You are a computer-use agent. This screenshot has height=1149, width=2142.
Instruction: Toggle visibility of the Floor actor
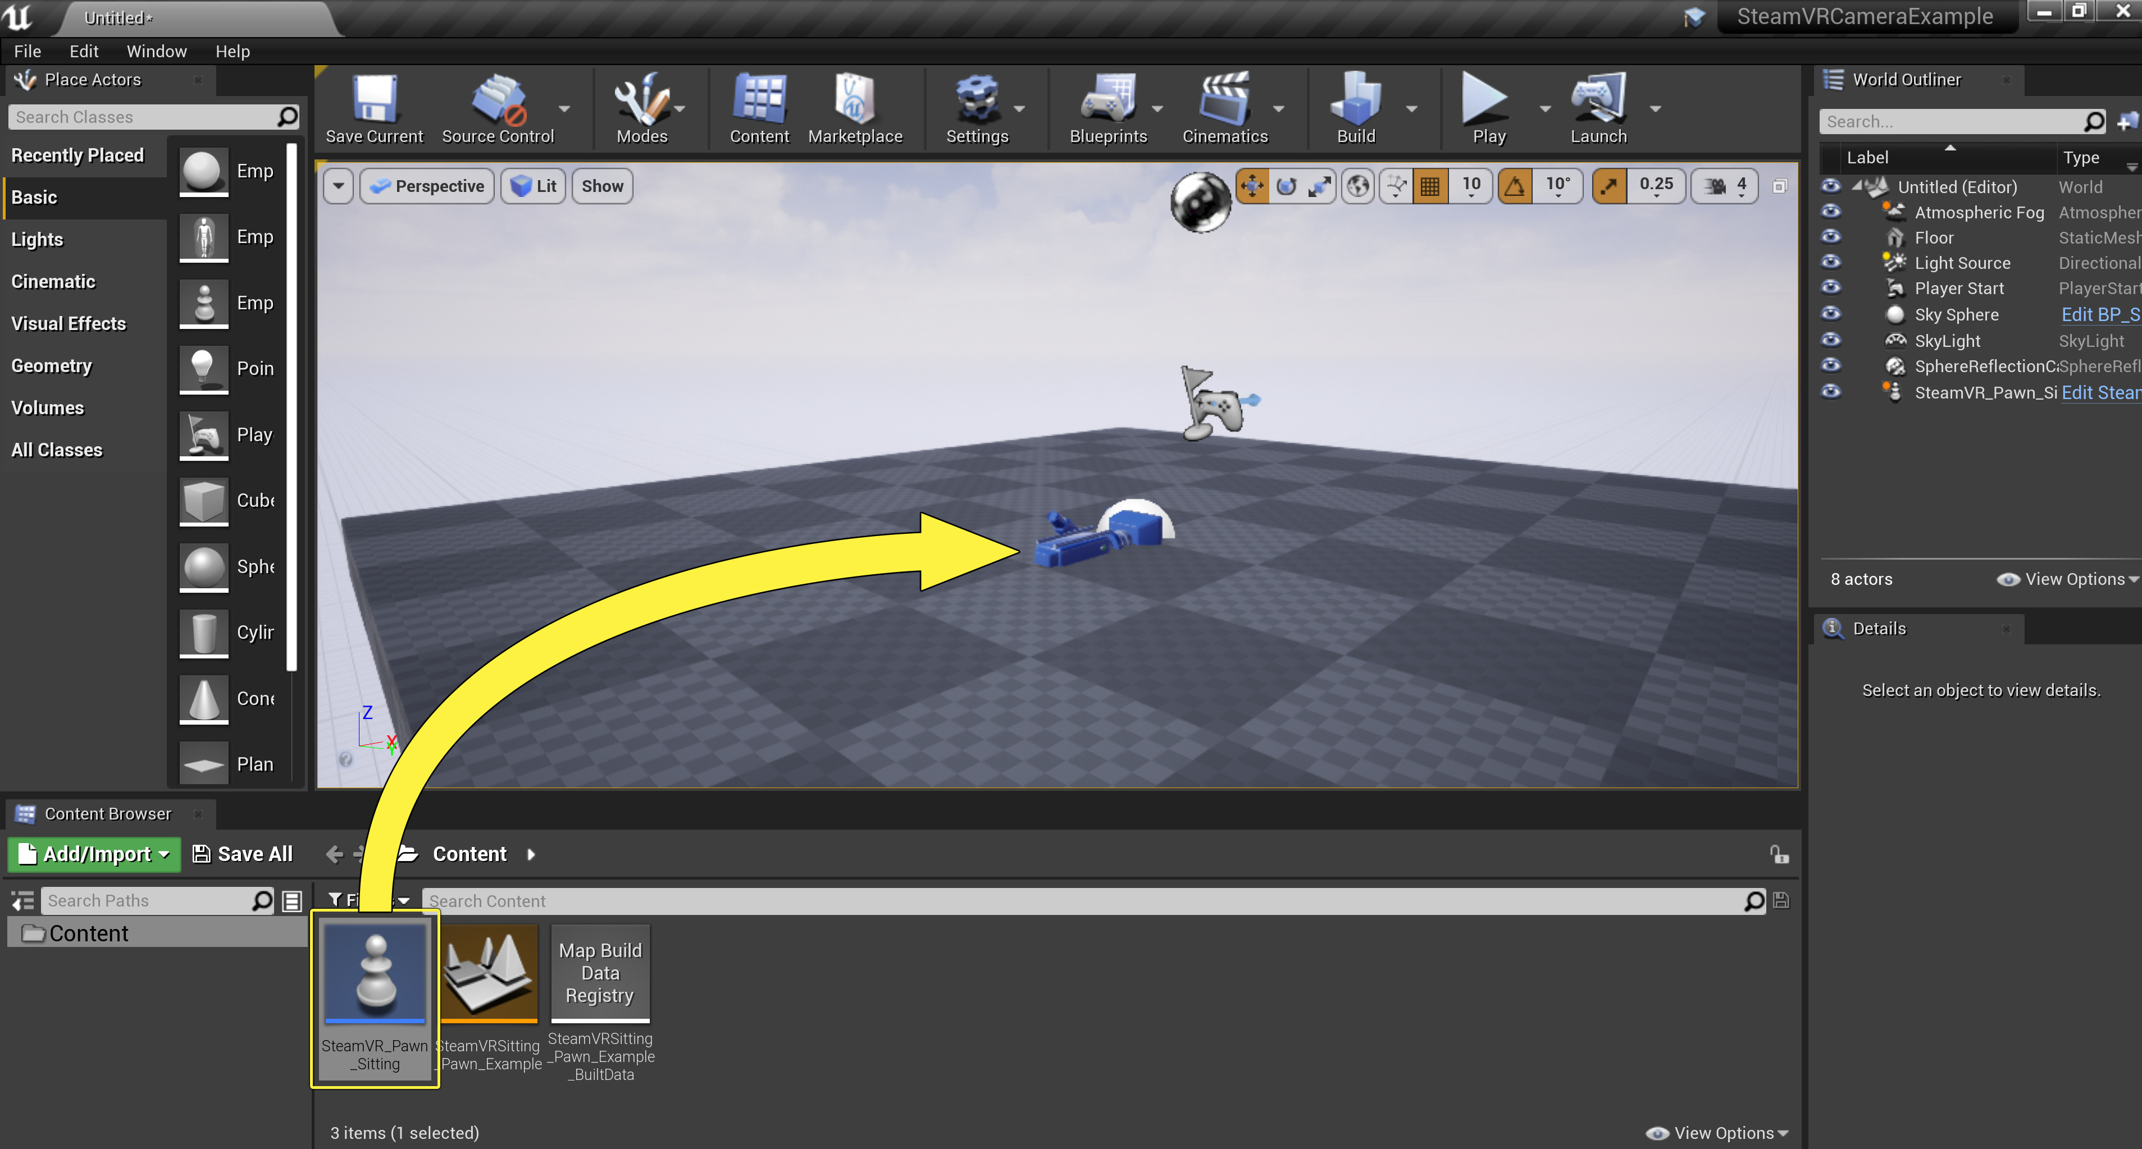[x=1832, y=237]
